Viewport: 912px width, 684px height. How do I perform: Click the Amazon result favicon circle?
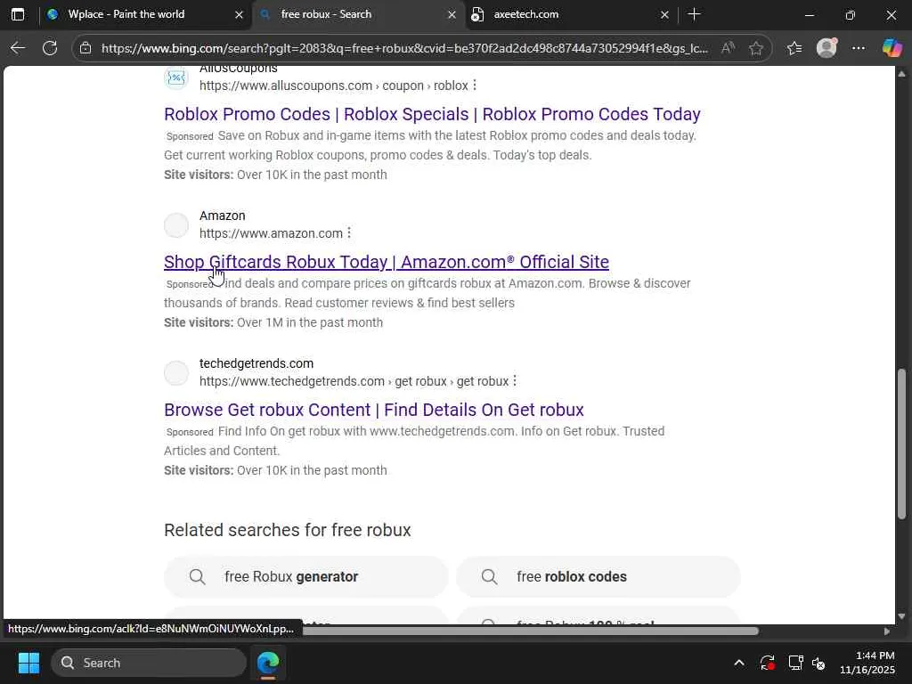(176, 225)
